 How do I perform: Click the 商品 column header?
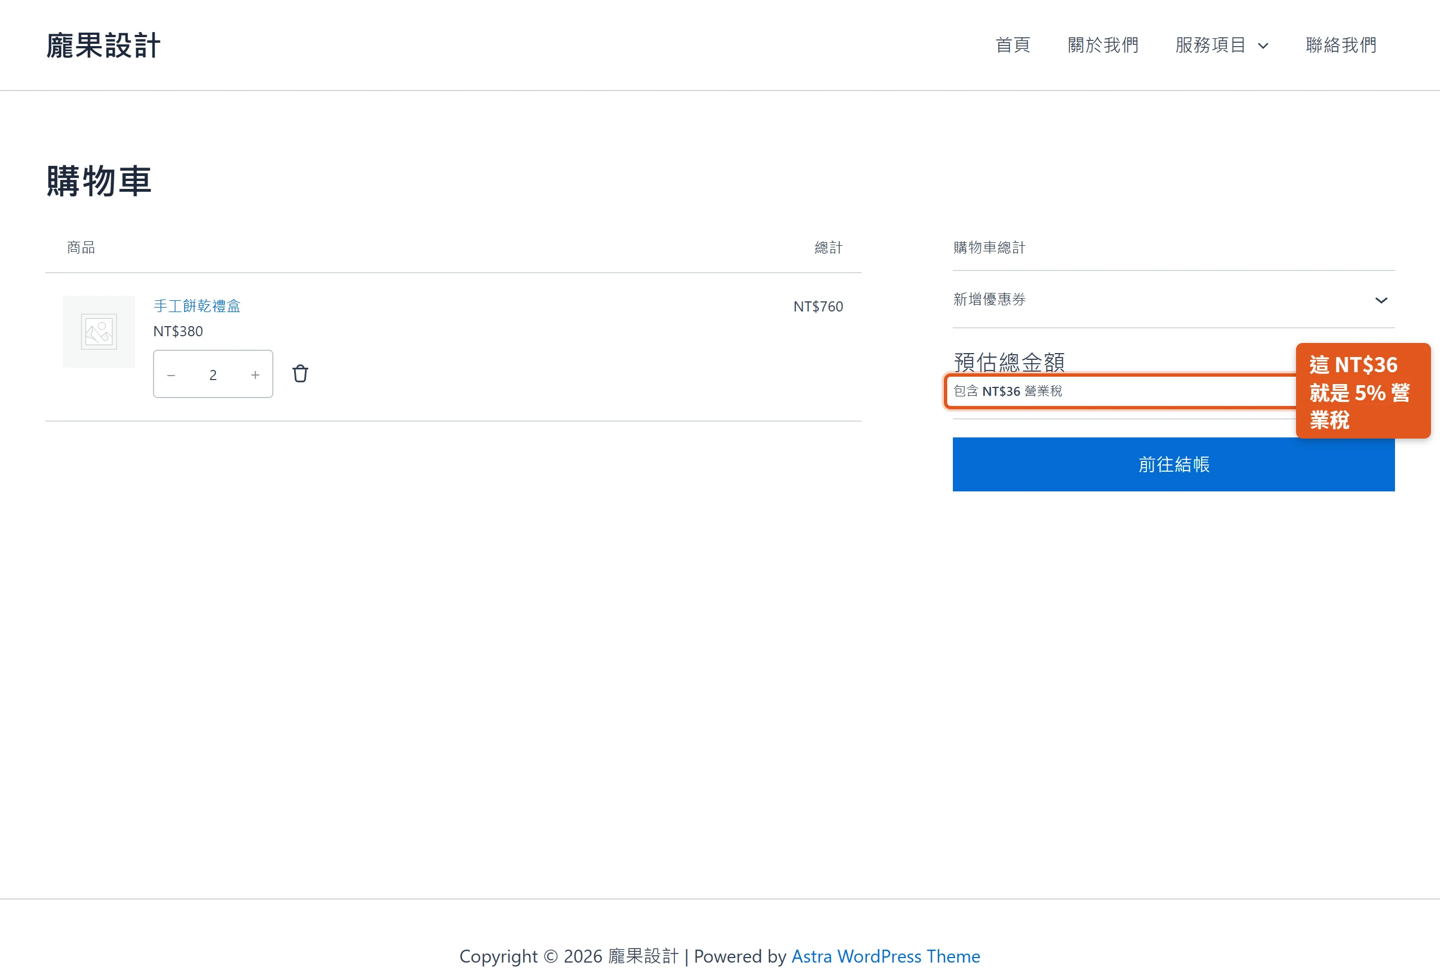coord(81,247)
